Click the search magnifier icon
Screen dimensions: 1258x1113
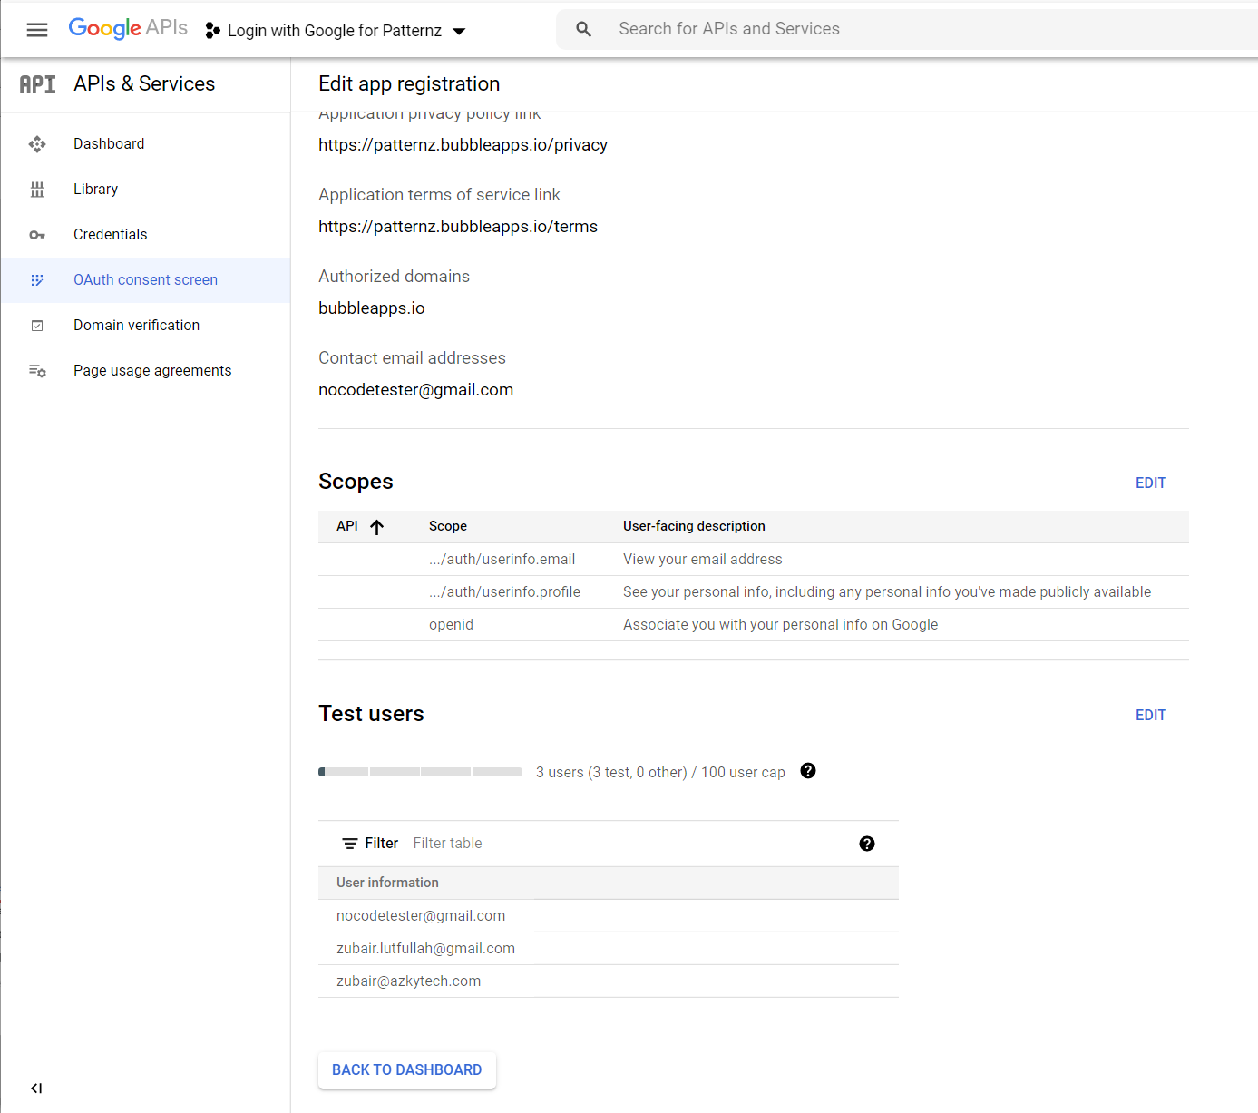[x=584, y=30]
